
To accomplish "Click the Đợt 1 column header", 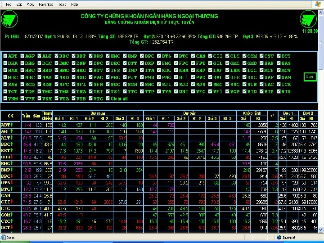I will (288, 113).
